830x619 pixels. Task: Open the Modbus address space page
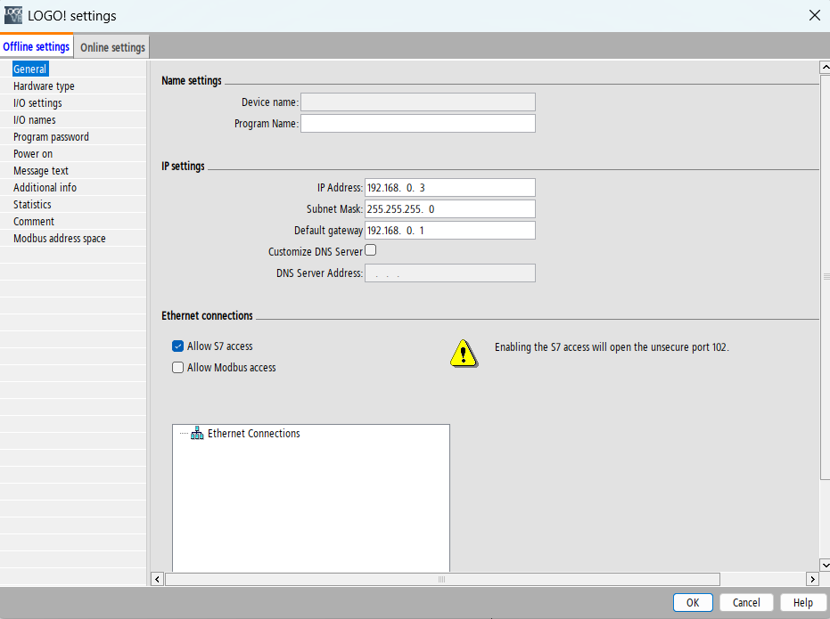(59, 239)
